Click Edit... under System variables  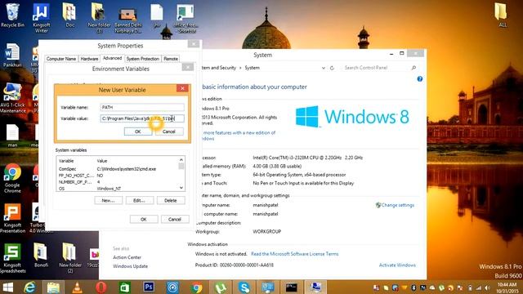[139, 200]
